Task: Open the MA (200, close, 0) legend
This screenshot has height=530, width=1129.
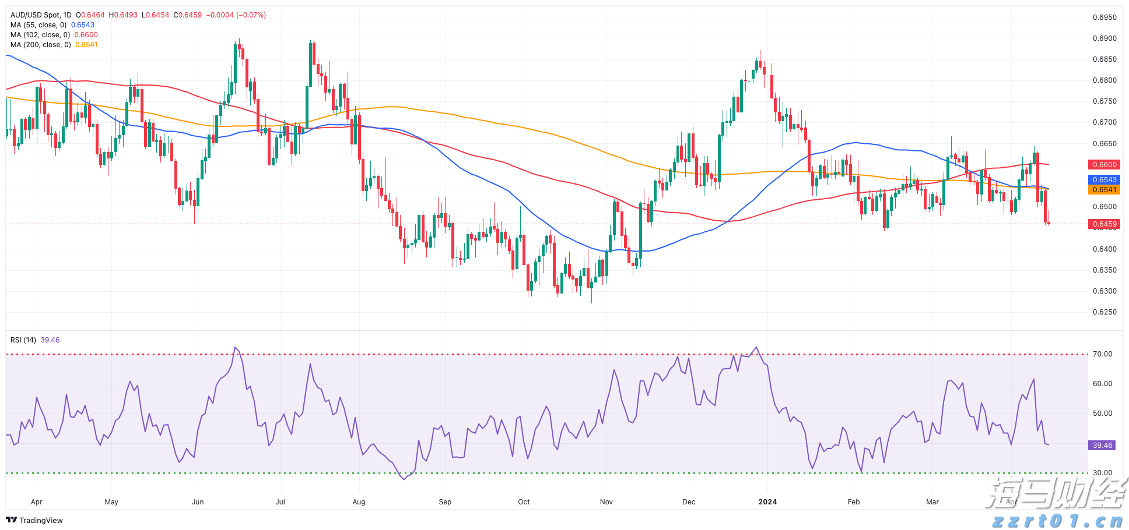Action: pos(40,45)
